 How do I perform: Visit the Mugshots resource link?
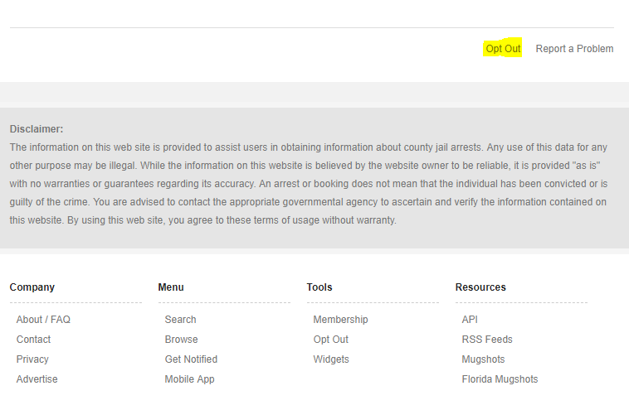[x=484, y=359]
